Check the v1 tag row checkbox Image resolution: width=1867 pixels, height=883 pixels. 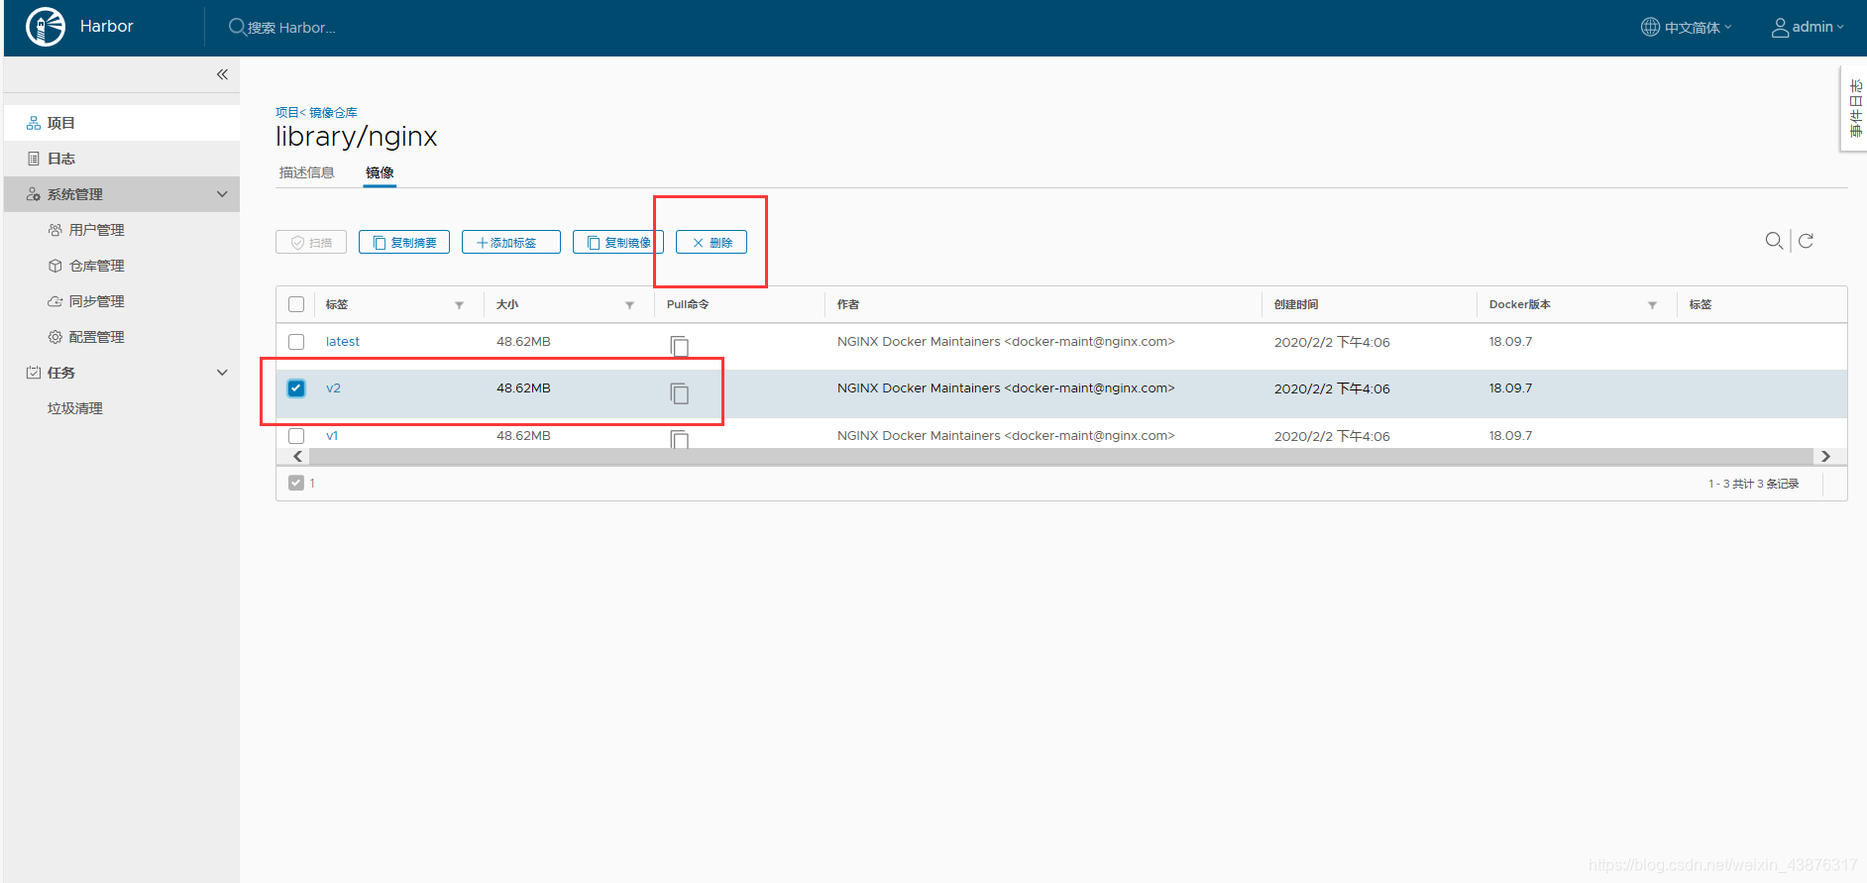pyautogui.click(x=296, y=436)
